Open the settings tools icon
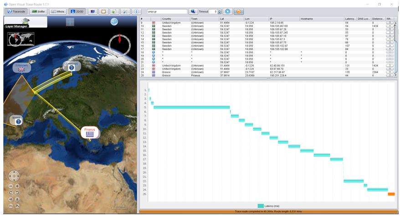400x216 pixels. [x=125, y=11]
